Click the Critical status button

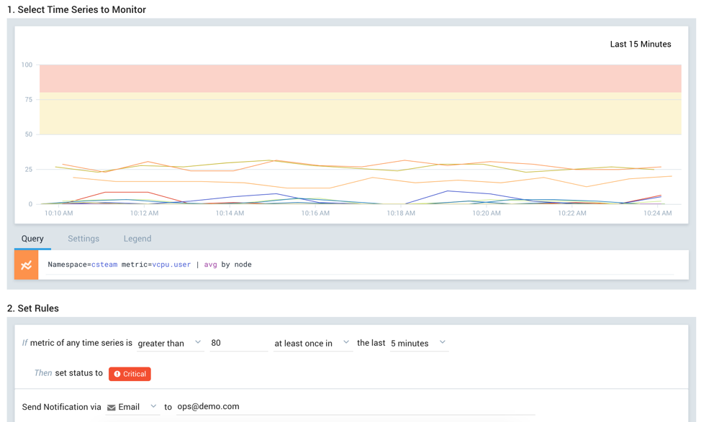pyautogui.click(x=130, y=374)
